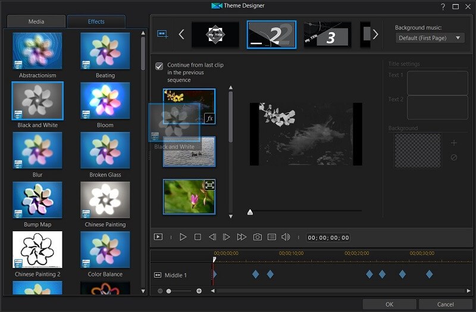The image size is (476, 312).
Task: Play the preview
Action: (x=183, y=237)
